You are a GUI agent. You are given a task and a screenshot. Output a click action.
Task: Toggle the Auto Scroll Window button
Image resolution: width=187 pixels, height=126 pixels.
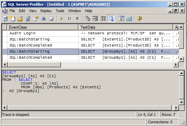pyautogui.click(x=111, y=19)
